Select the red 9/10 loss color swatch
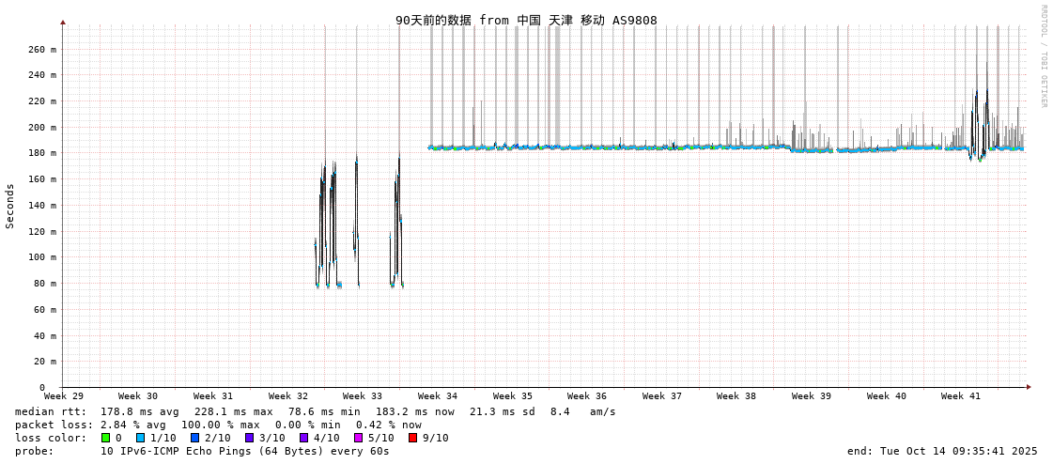This screenshot has height=464, width=1053. tap(413, 438)
